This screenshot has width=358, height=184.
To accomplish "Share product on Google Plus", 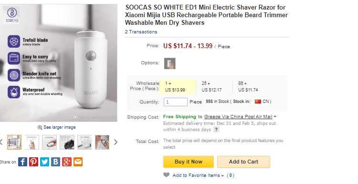I will coord(67,162).
